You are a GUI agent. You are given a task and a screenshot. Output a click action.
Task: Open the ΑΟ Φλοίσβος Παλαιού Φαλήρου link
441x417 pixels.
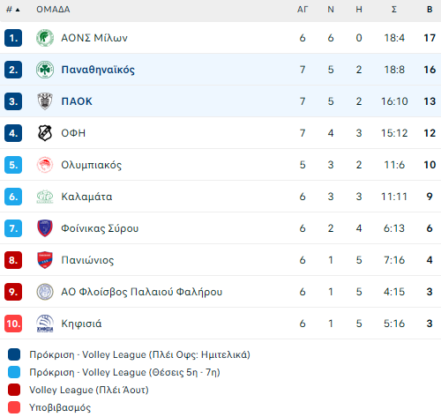pyautogui.click(x=142, y=292)
